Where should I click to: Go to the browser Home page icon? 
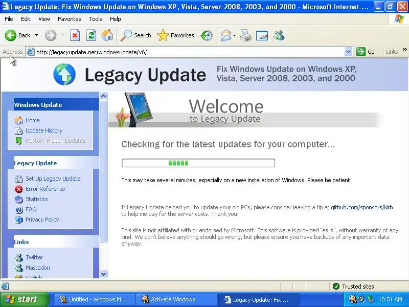[107, 35]
